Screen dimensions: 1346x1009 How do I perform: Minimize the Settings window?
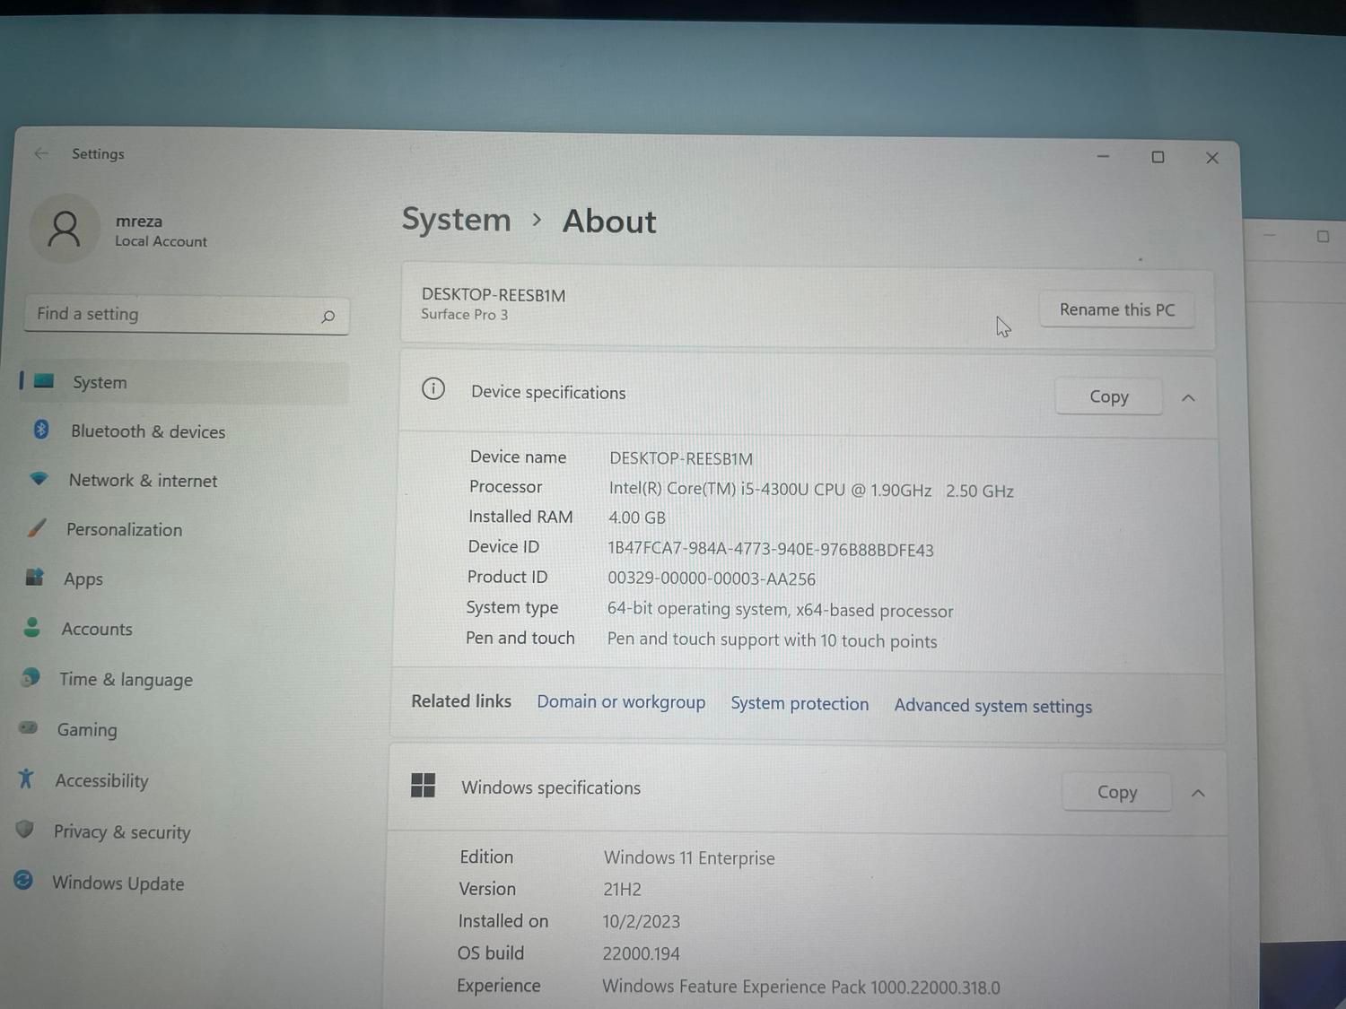click(x=1103, y=156)
